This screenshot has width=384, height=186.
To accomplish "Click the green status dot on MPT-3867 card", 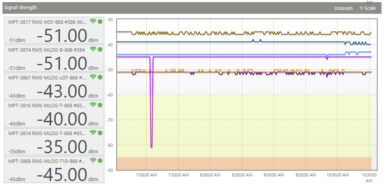I will (100, 77).
